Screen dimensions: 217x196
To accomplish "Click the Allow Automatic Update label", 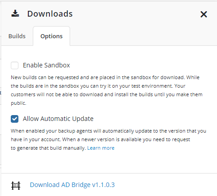I will click(58, 119).
